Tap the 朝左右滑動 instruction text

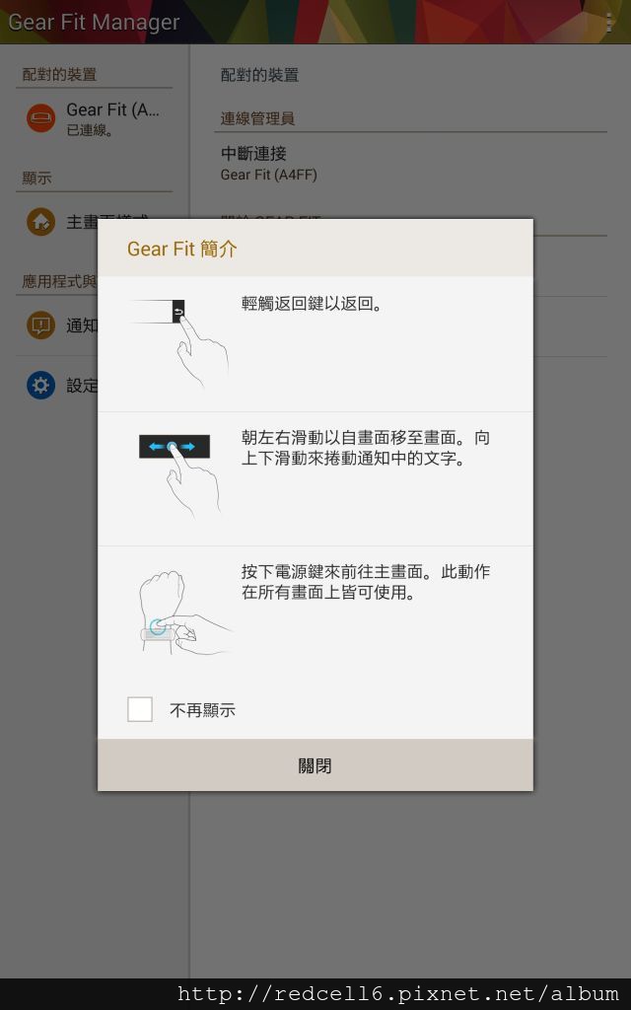point(366,449)
